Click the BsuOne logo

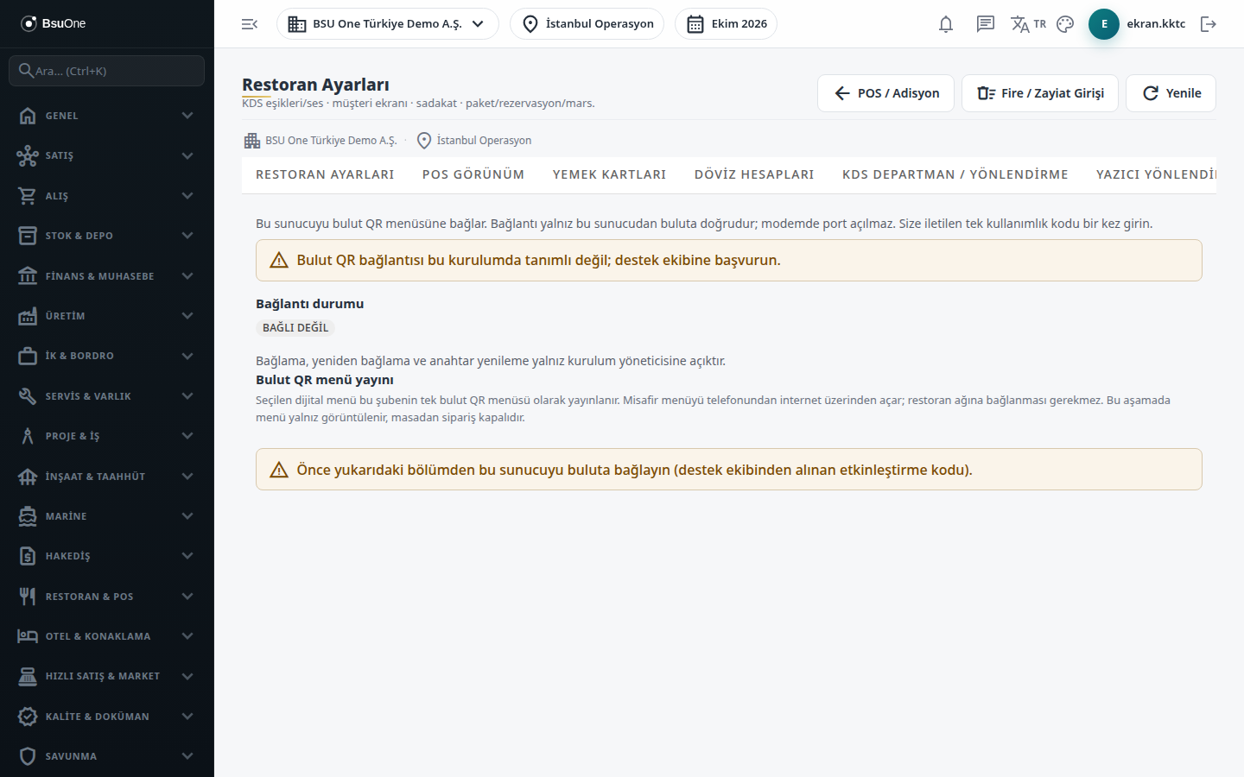54,23
